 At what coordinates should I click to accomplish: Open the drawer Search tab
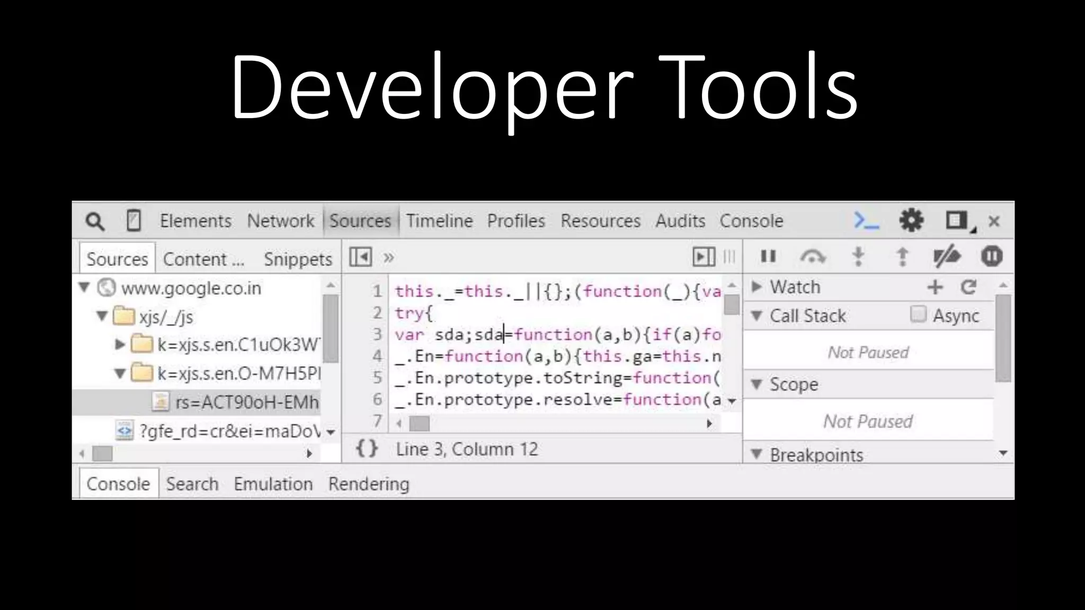point(192,483)
